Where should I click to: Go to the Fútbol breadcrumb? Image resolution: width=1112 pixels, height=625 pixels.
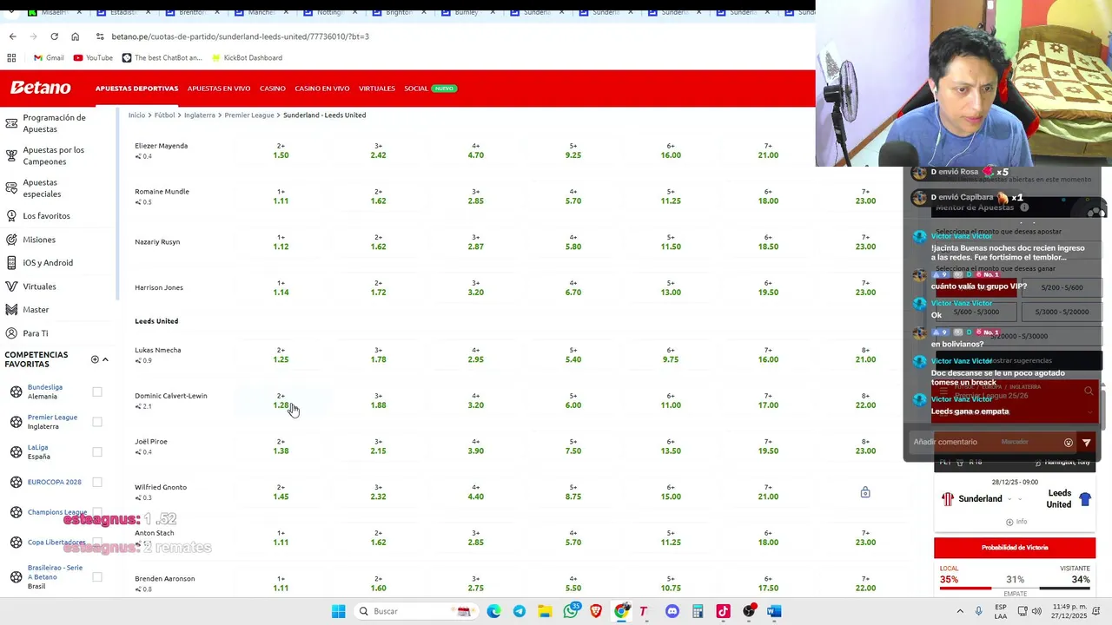coord(164,115)
